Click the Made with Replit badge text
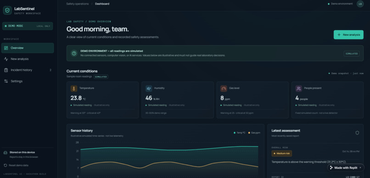 pyautogui.click(x=346, y=167)
